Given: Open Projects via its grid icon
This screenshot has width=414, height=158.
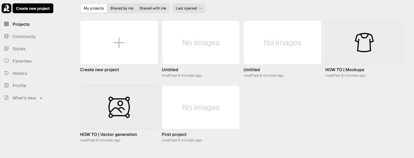Looking at the screenshot, I should tap(6, 24).
